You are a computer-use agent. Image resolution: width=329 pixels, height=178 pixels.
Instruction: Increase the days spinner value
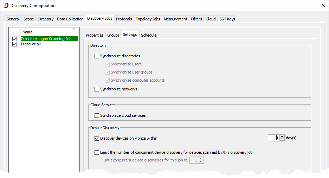point(282,136)
